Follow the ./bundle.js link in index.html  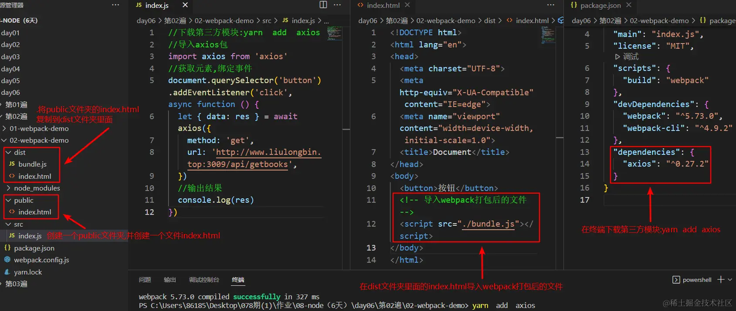coord(488,224)
